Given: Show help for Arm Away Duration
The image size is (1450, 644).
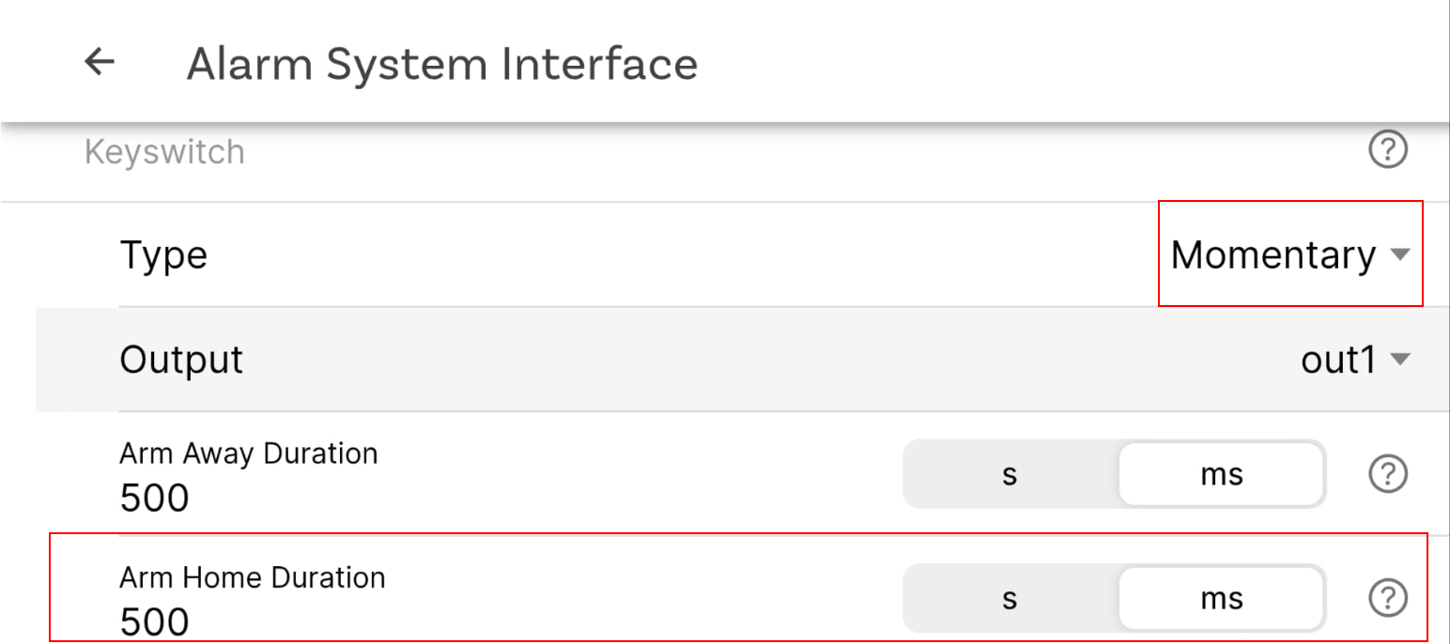Looking at the screenshot, I should 1387,474.
